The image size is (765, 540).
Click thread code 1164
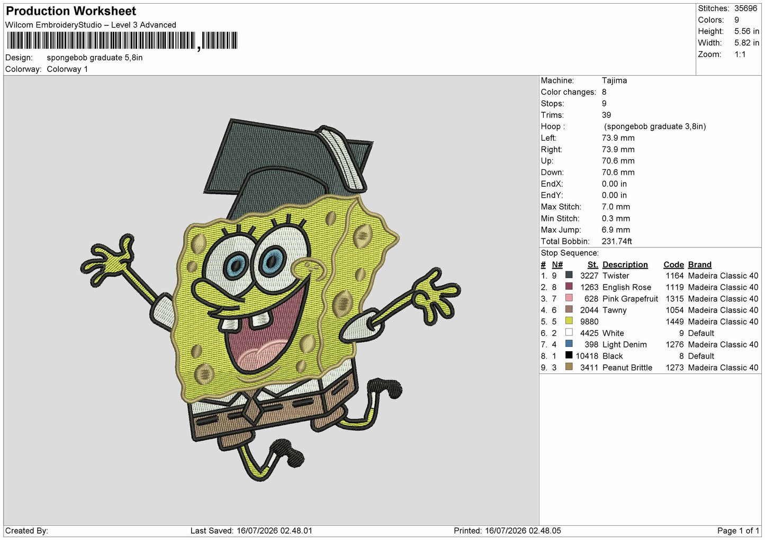pyautogui.click(x=674, y=276)
